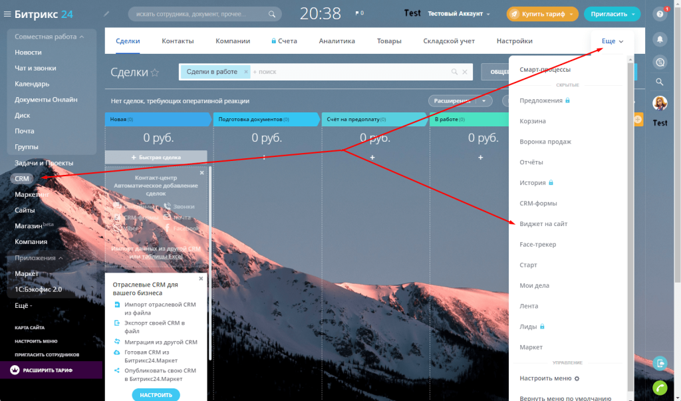Click the green phone call button
The height and width of the screenshot is (401, 681).
coord(660,386)
